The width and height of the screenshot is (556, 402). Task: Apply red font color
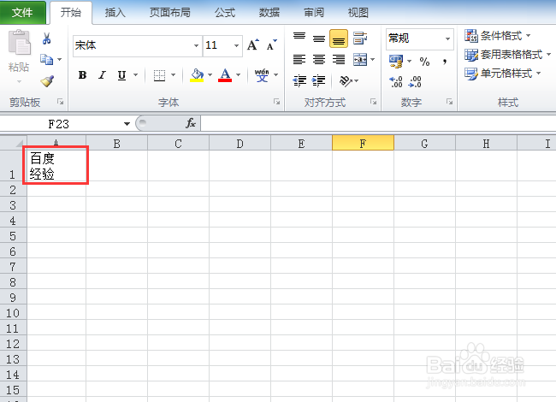coord(225,75)
